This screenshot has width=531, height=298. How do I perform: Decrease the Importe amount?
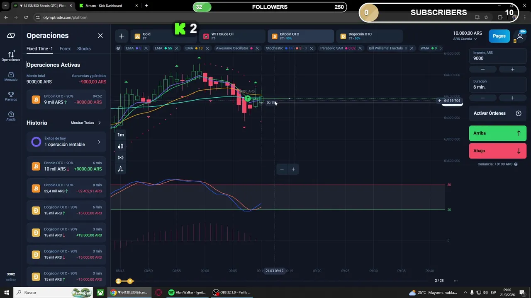click(x=482, y=69)
